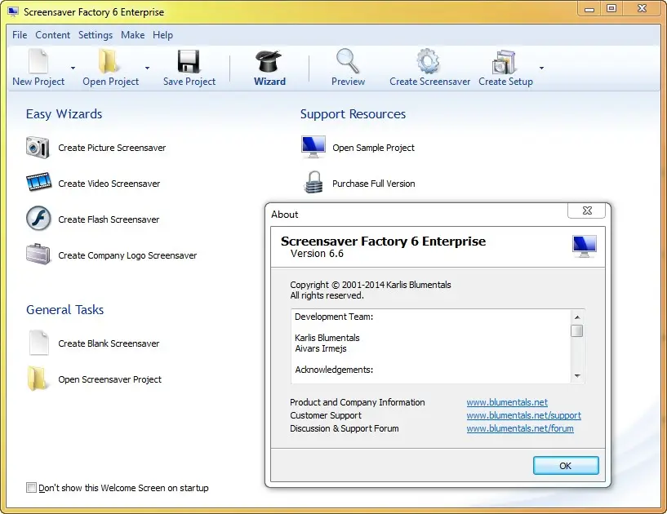Open the Make menu
Viewport: 667px width, 514px height.
click(133, 35)
